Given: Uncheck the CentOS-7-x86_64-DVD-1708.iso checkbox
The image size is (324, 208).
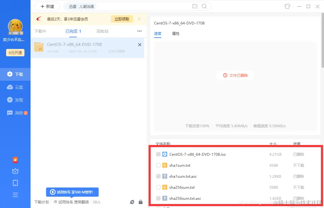Looking at the screenshot, I should coord(158,154).
